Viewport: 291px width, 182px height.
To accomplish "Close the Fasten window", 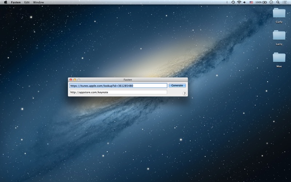I will [x=71, y=80].
